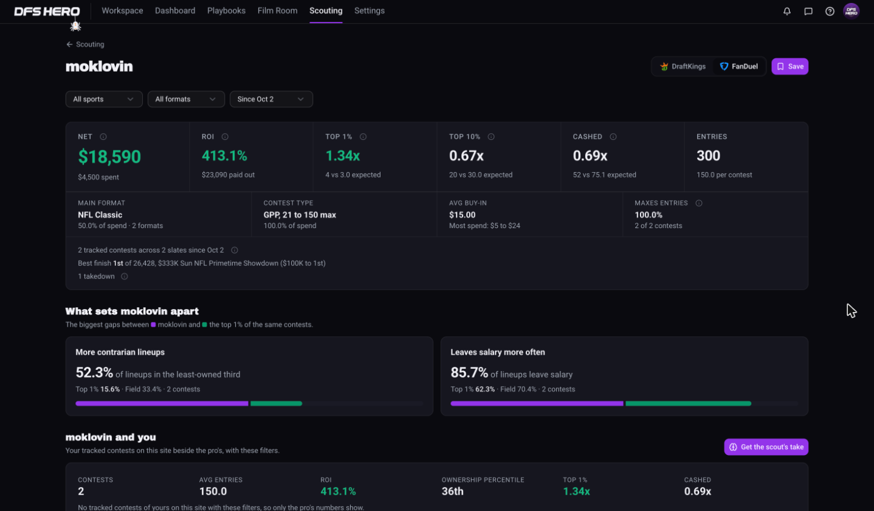The width and height of the screenshot is (874, 511).
Task: Select the Scouting tab
Action: click(x=326, y=11)
